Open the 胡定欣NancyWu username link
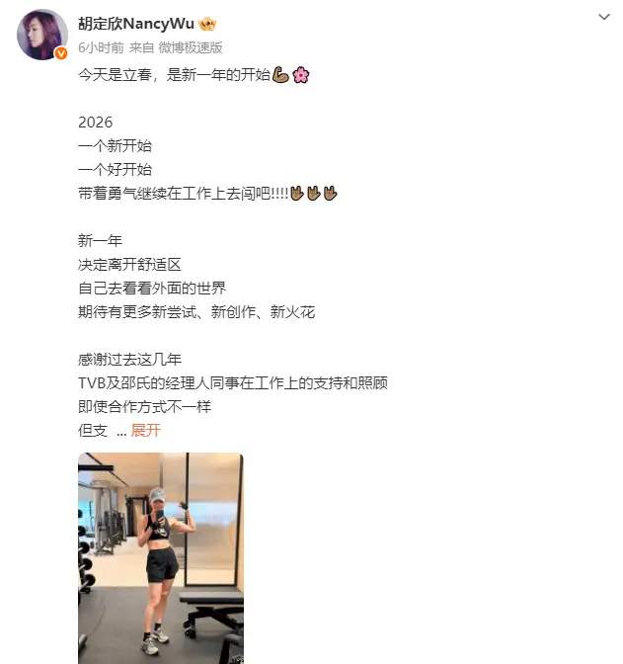Screen dimensions: 623x664 coord(136,24)
